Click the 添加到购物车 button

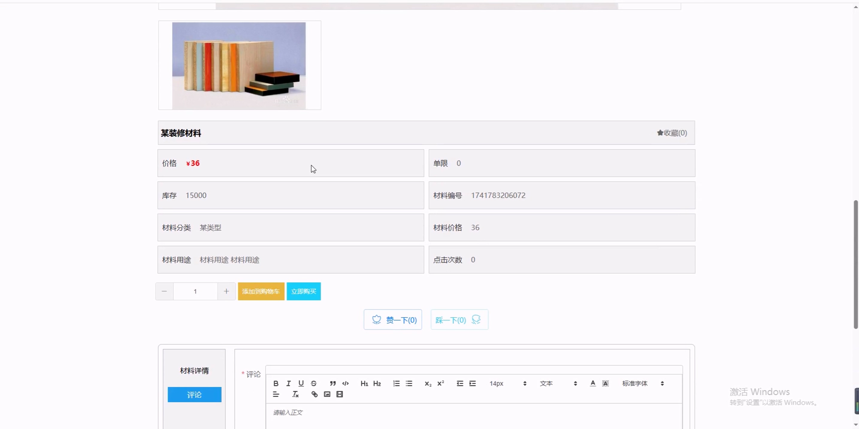coord(261,291)
